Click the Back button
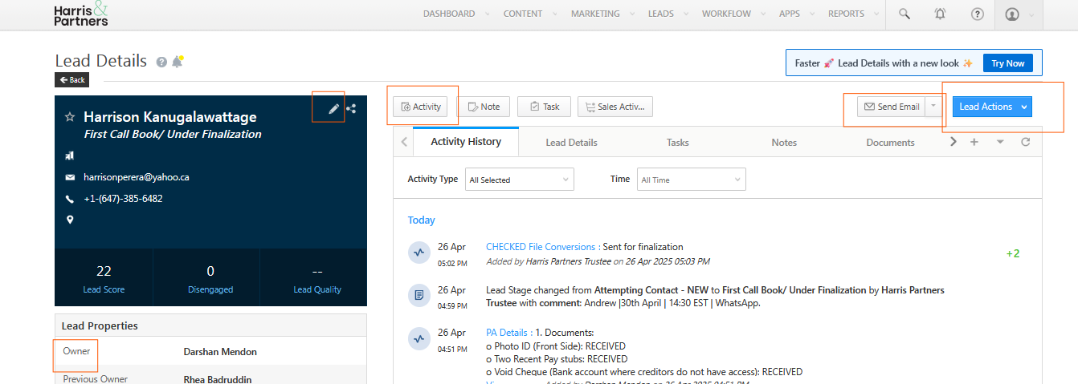Image resolution: width=1078 pixels, height=384 pixels. point(72,80)
